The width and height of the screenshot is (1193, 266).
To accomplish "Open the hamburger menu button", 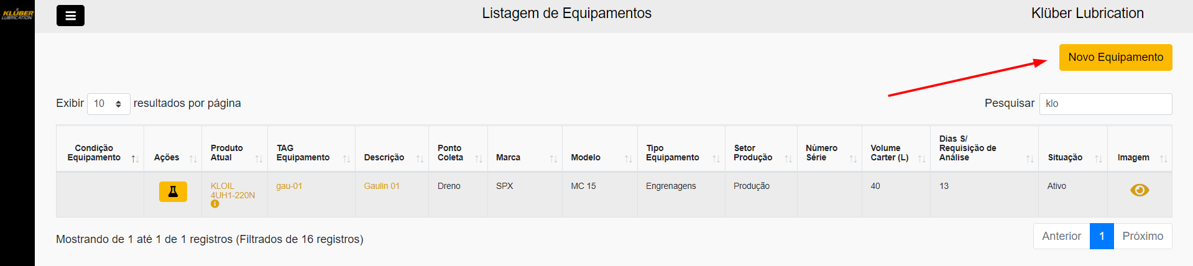I will point(70,16).
